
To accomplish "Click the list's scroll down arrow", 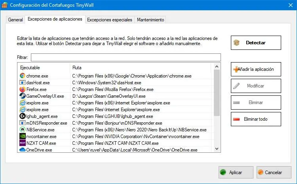I will coord(217,148).
